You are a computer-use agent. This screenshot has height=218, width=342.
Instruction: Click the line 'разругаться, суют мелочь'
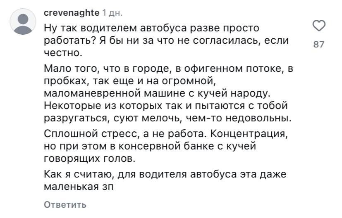[x=167, y=118]
